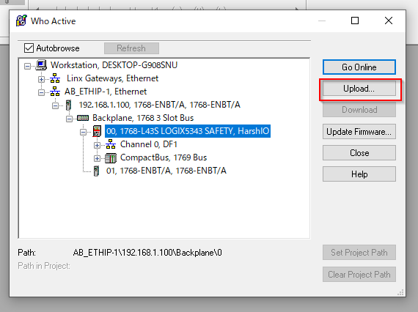Collapse the Backplane, 1768 3 Slot Bus node

(69, 119)
